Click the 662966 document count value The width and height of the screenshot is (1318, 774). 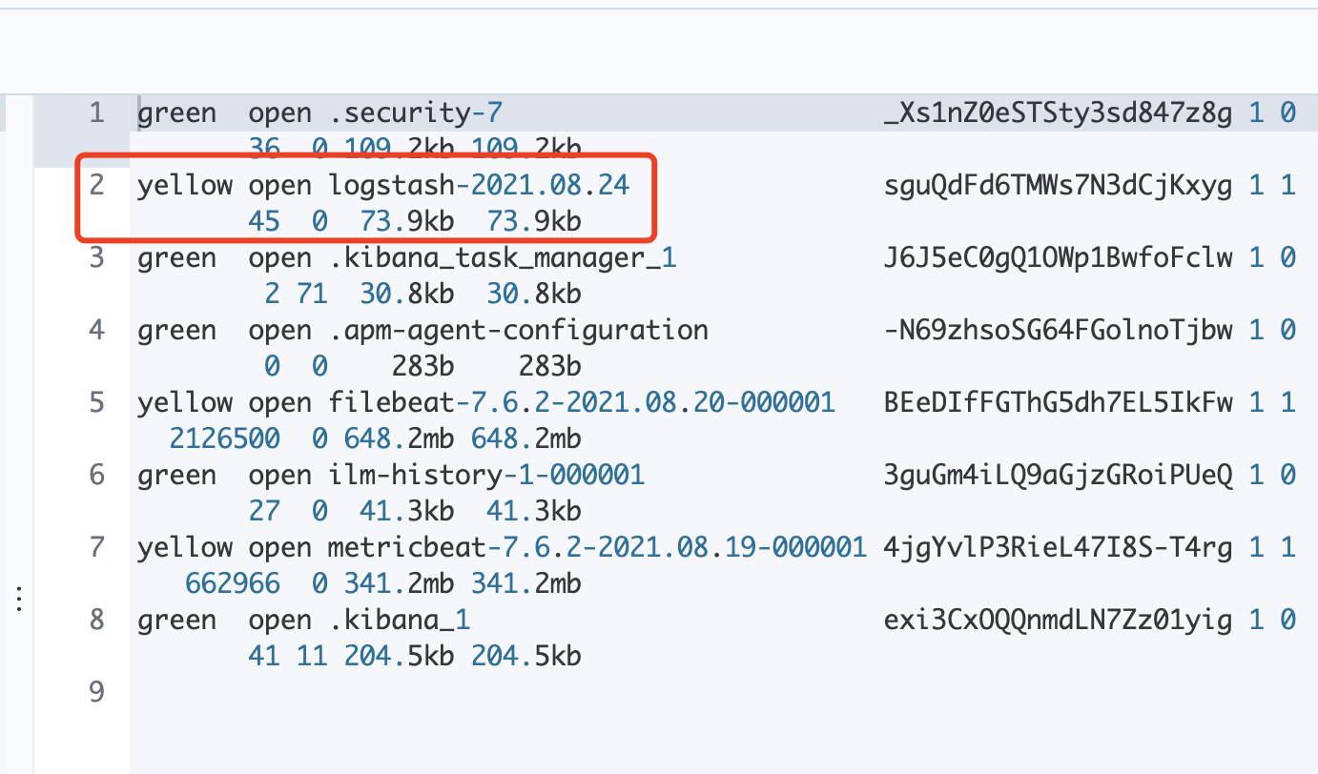click(x=233, y=583)
